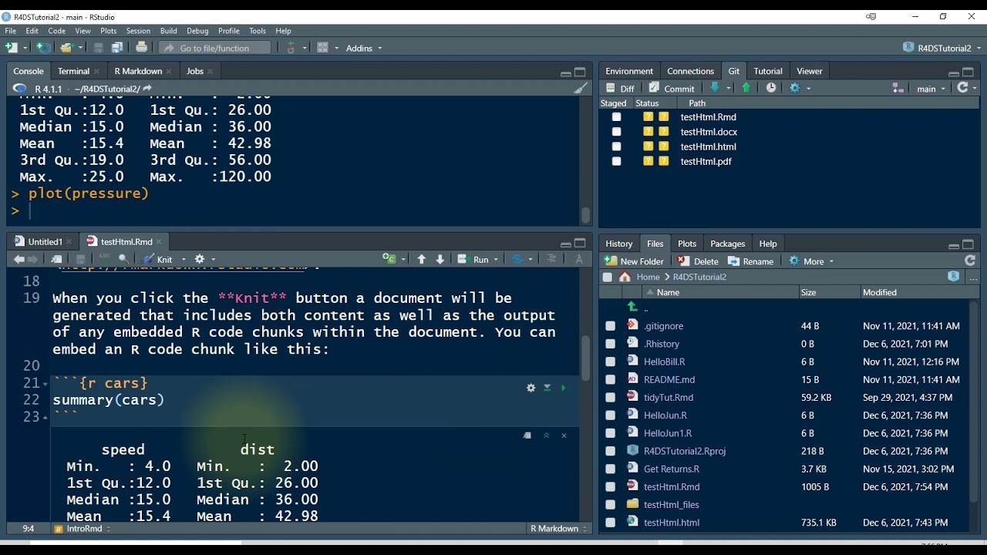Create new Git branch icon
Image resolution: width=987 pixels, height=555 pixels.
(x=897, y=88)
